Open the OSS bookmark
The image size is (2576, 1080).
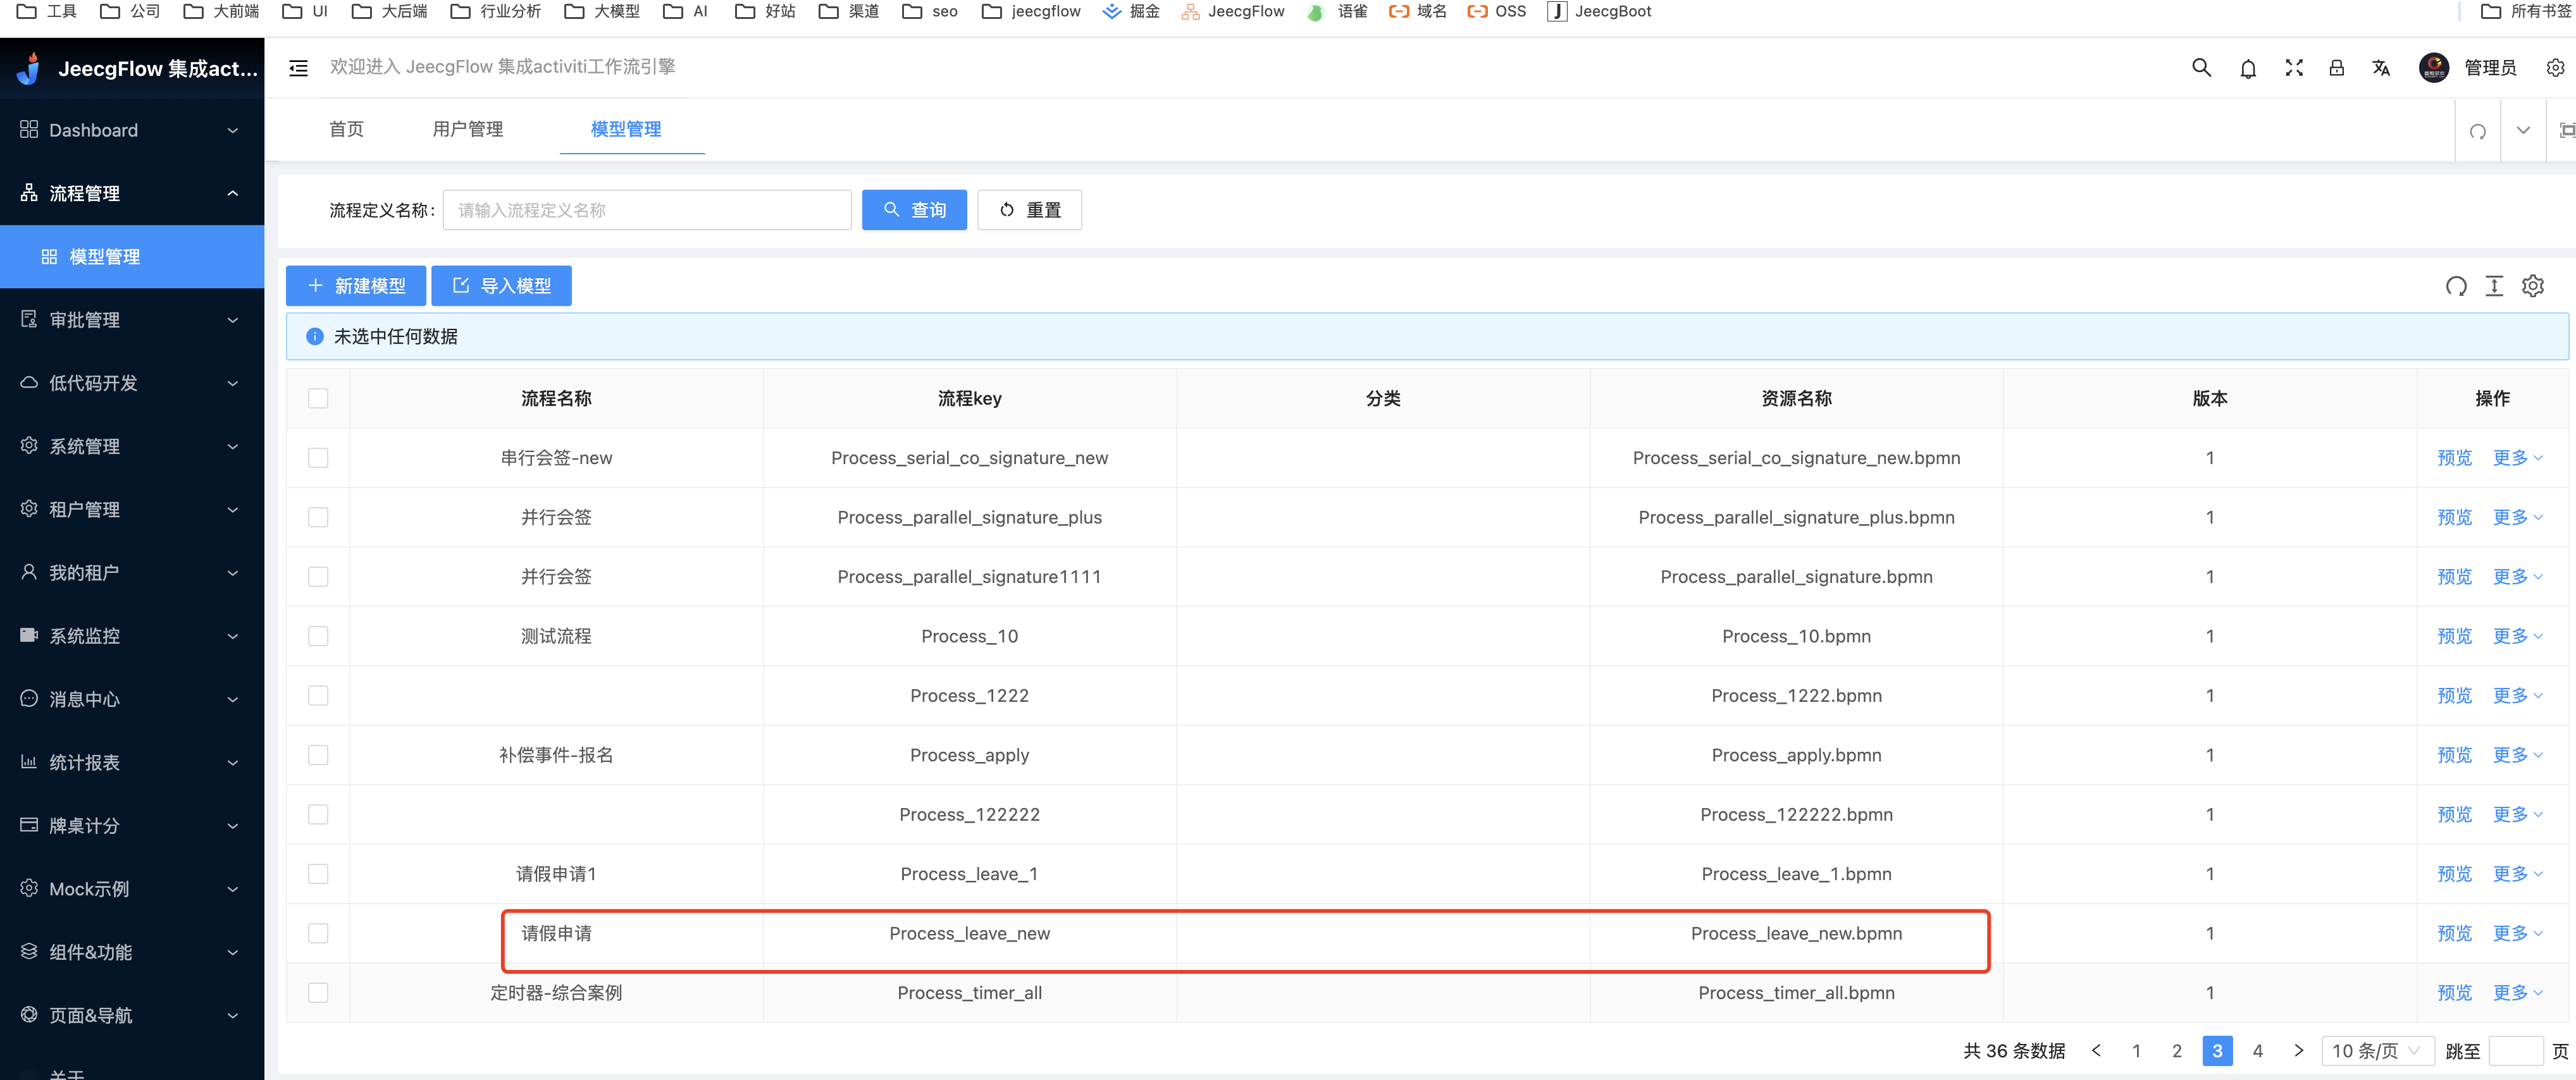[1496, 12]
